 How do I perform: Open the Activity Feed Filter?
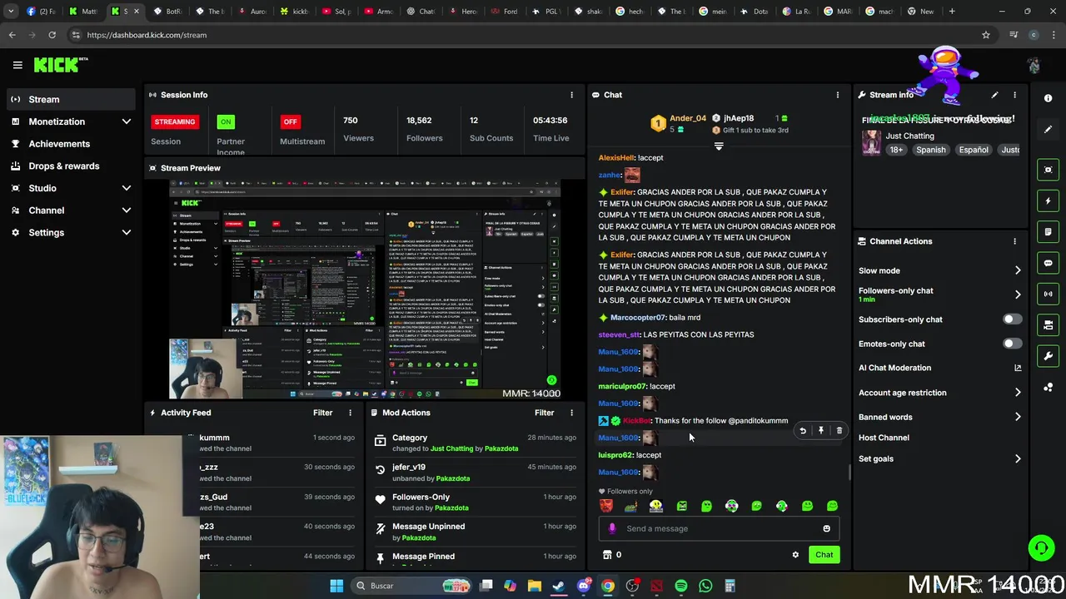322,413
